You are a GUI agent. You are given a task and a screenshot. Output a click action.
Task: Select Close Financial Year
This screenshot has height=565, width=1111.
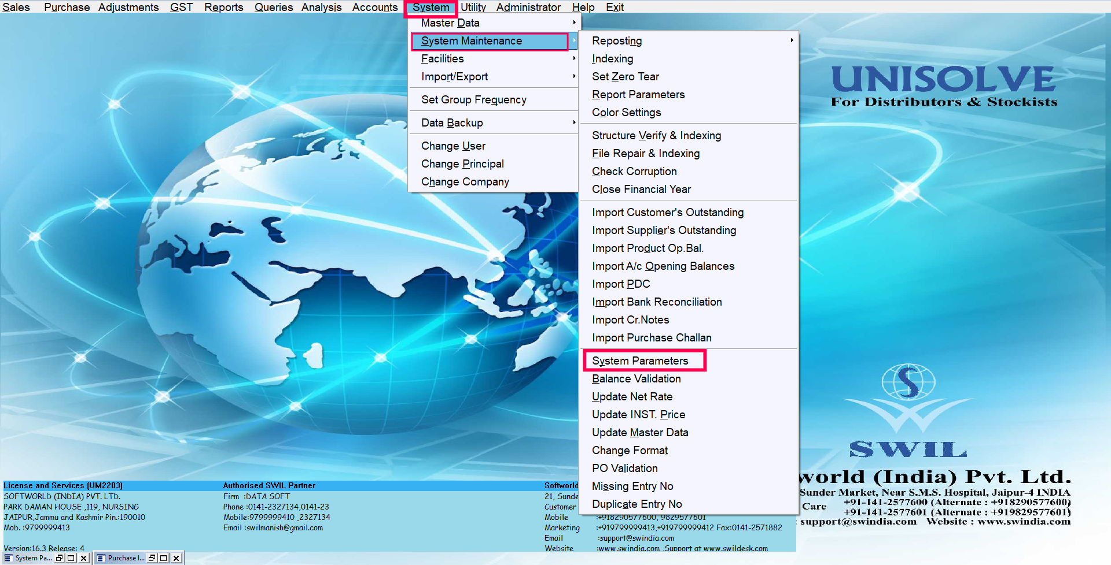689,189
